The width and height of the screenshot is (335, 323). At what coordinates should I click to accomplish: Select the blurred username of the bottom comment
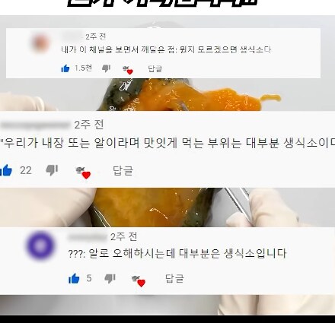(87, 237)
